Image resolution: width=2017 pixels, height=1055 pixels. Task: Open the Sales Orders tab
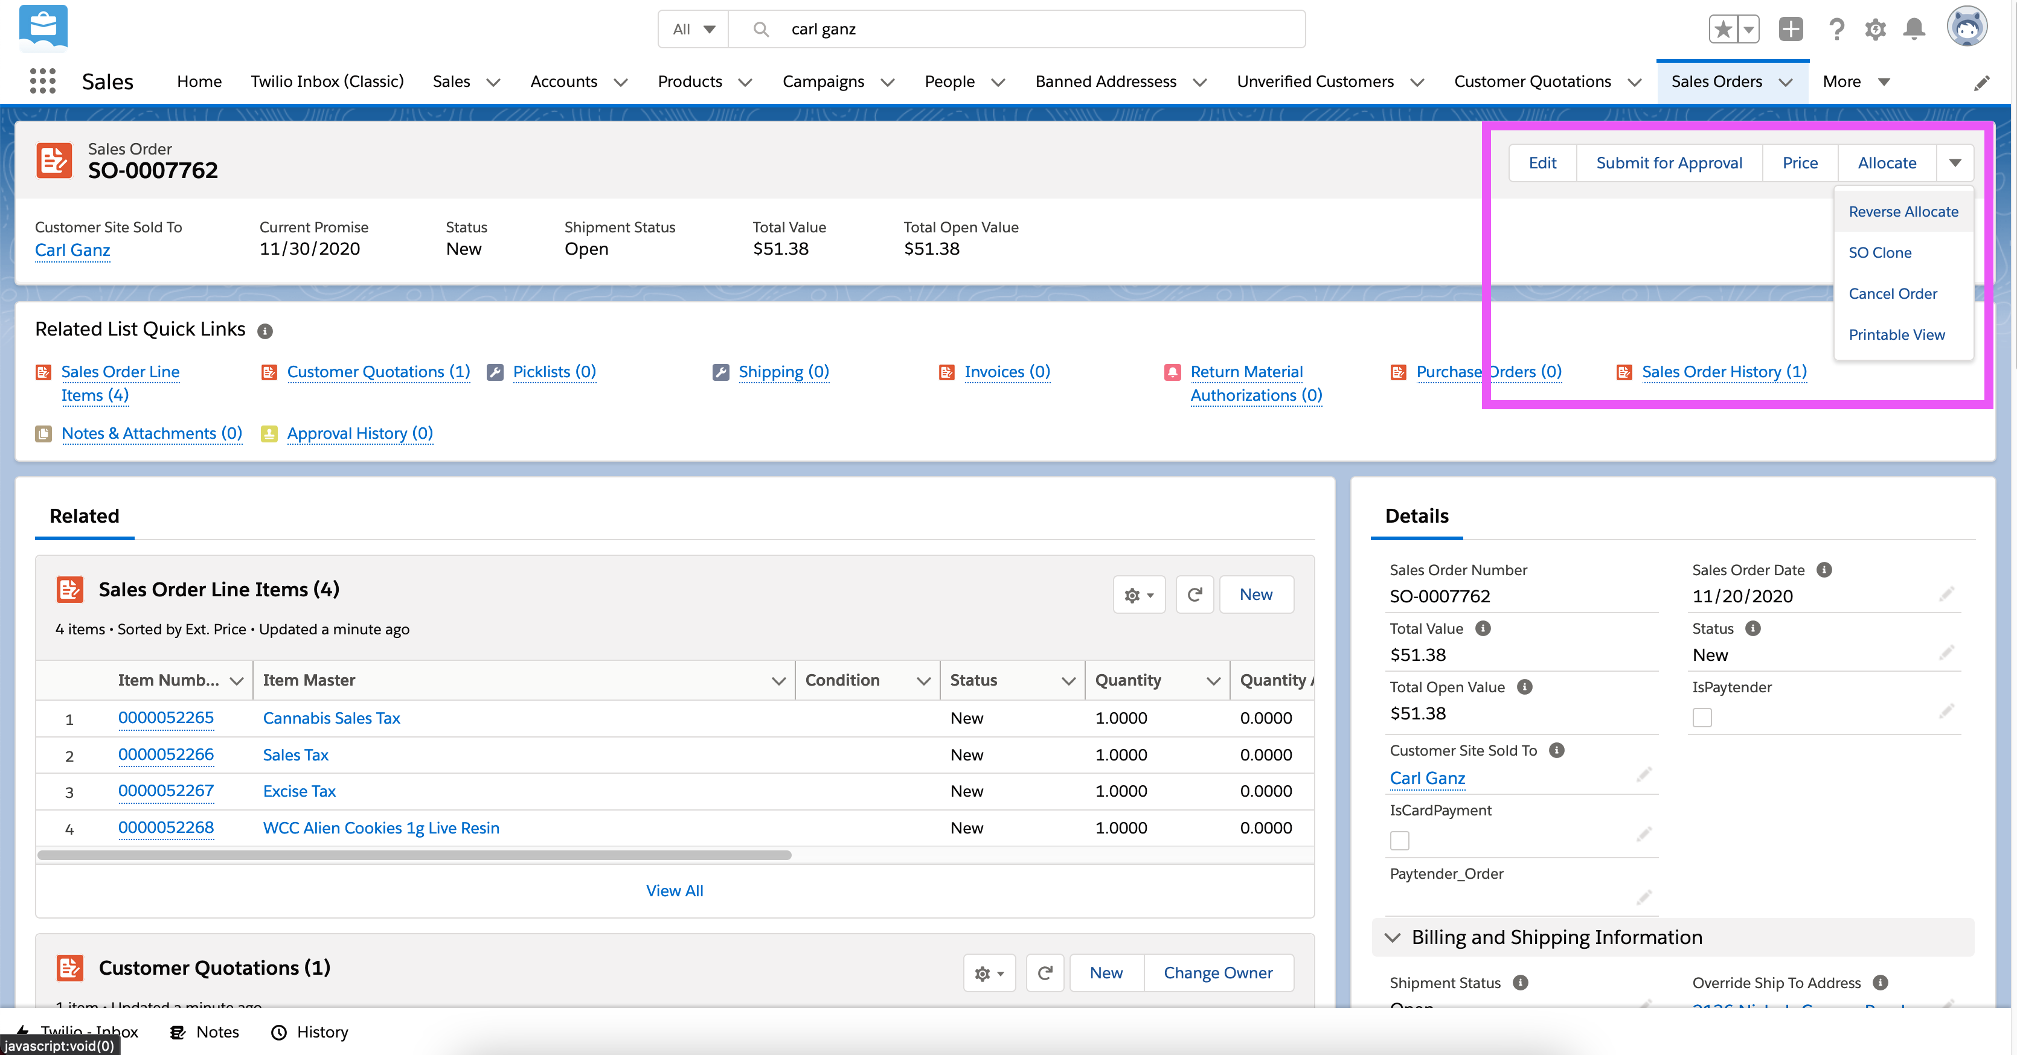pyautogui.click(x=1716, y=81)
